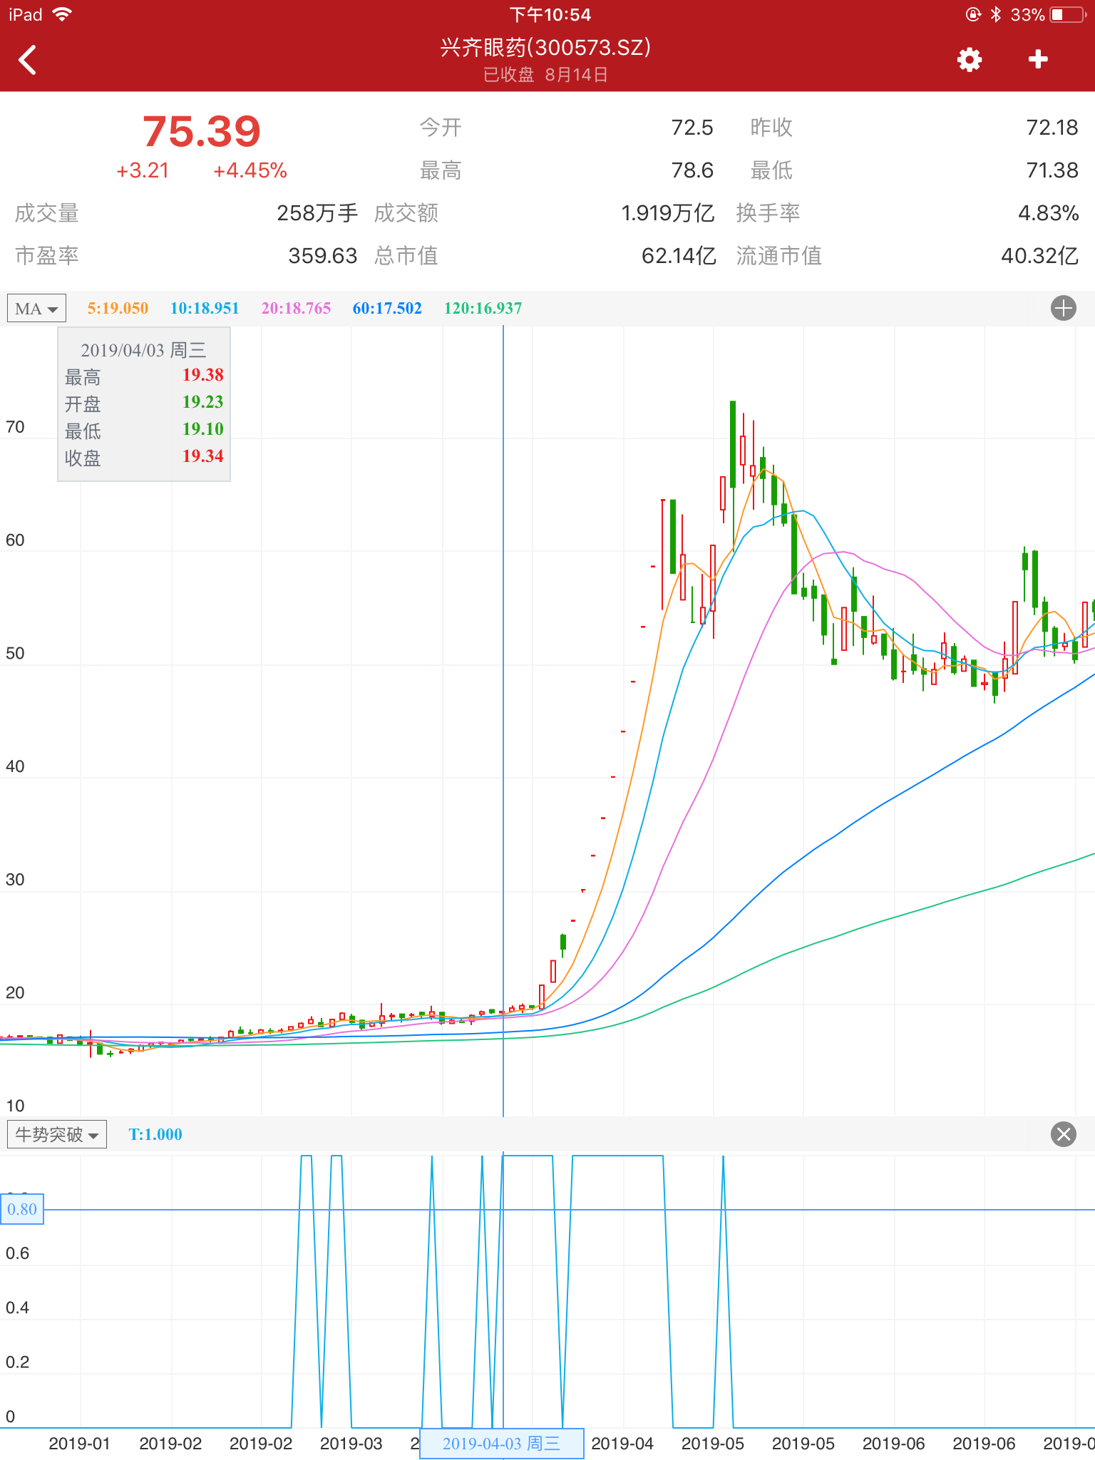1095x1460 pixels.
Task: Tap the turnover rate 4.83%
Action: coord(1048,213)
